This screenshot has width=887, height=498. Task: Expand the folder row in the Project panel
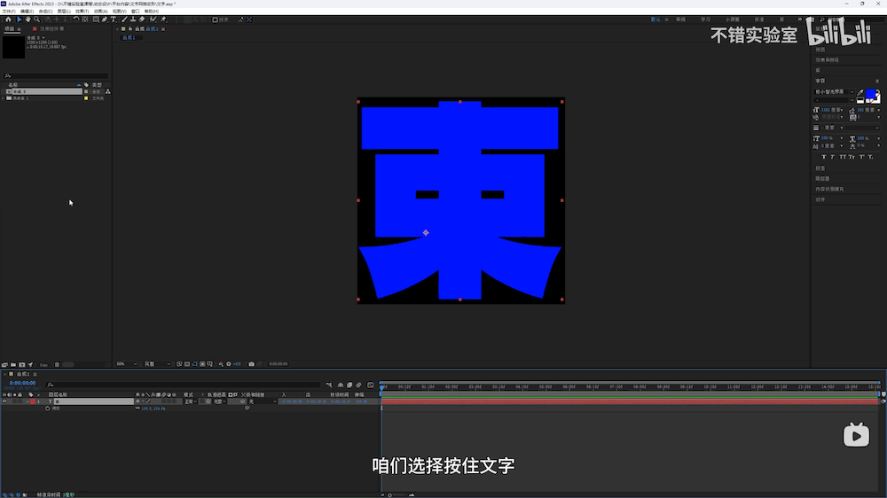click(x=3, y=98)
